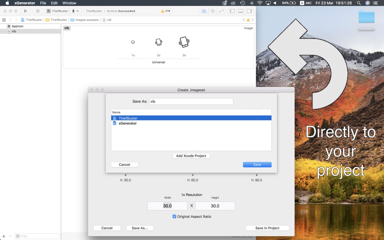Image resolution: width=384 pixels, height=240 pixels.
Task: Click the Run play button in Xcode toolbar
Action: (25, 11)
